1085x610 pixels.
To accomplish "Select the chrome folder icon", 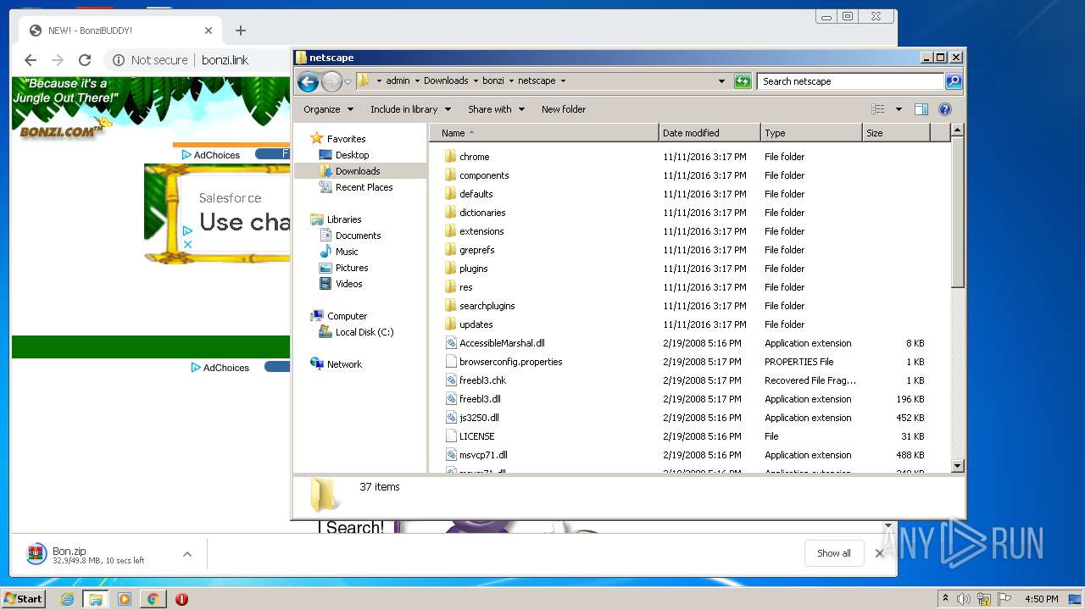I will pyautogui.click(x=450, y=157).
